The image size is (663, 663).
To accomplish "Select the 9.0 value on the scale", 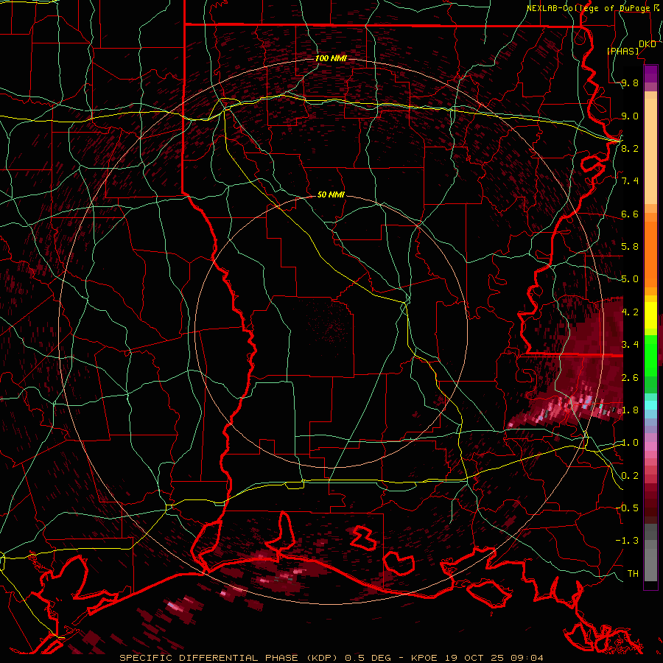I will [630, 116].
